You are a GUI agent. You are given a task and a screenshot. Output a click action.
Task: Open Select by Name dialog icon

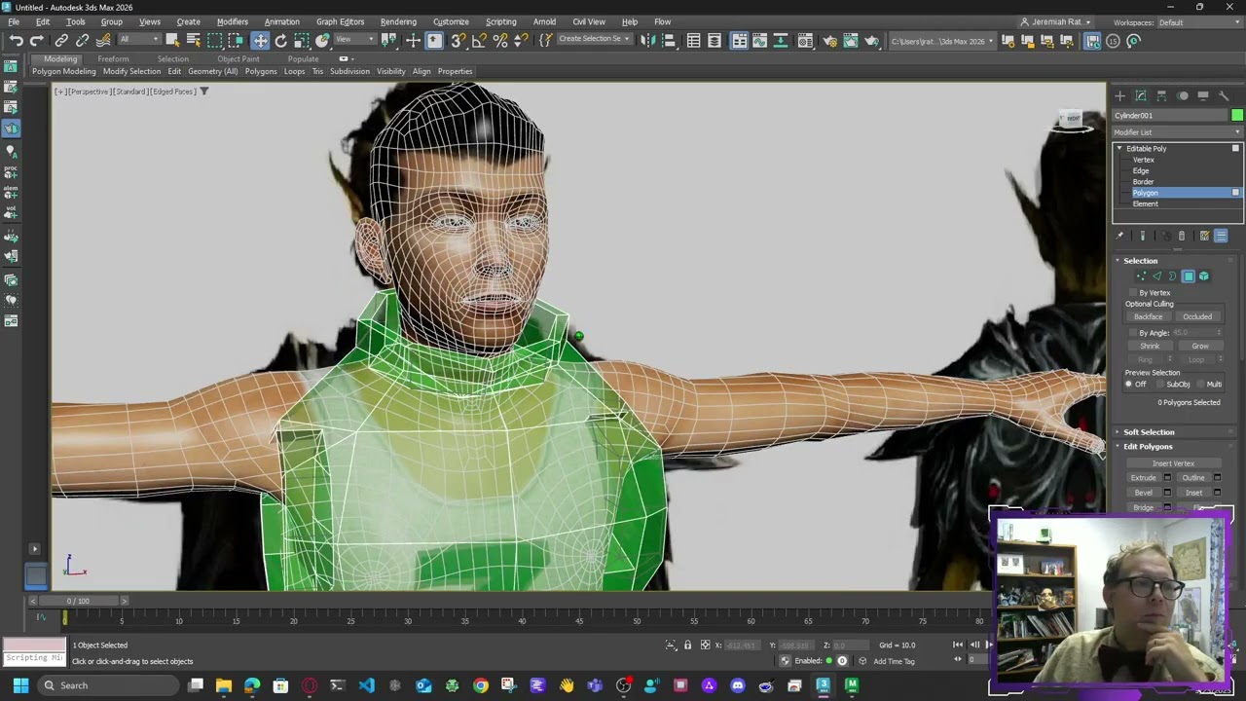[x=193, y=40]
